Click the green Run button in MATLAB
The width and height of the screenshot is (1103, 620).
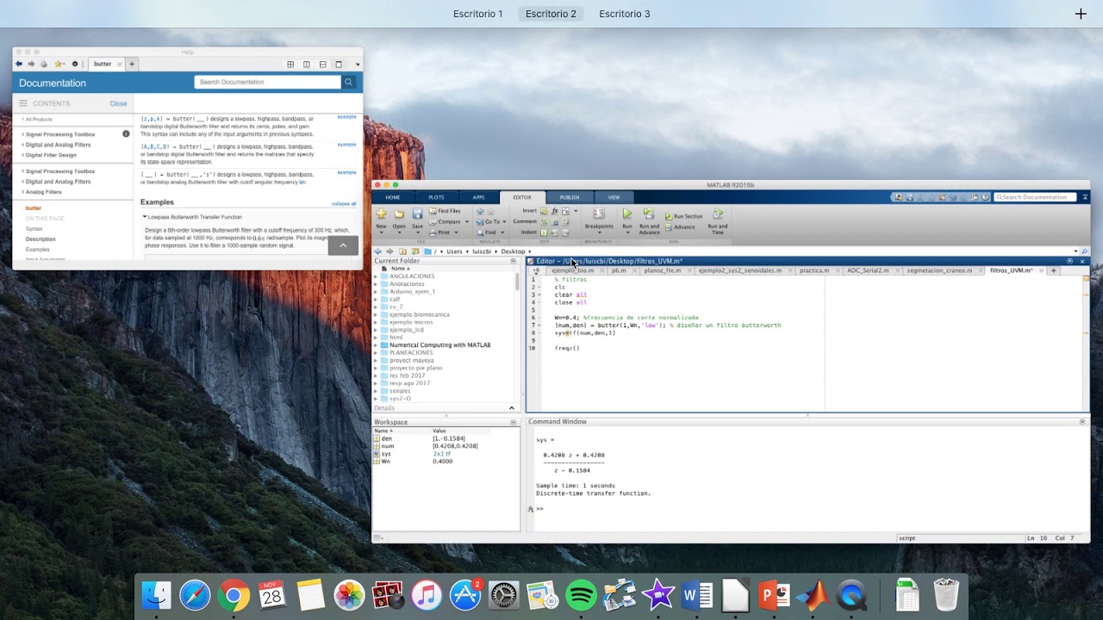[x=626, y=215]
